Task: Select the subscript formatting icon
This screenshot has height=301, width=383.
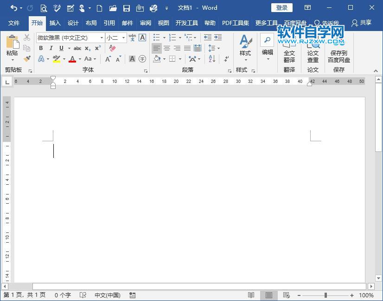Action: (87, 48)
